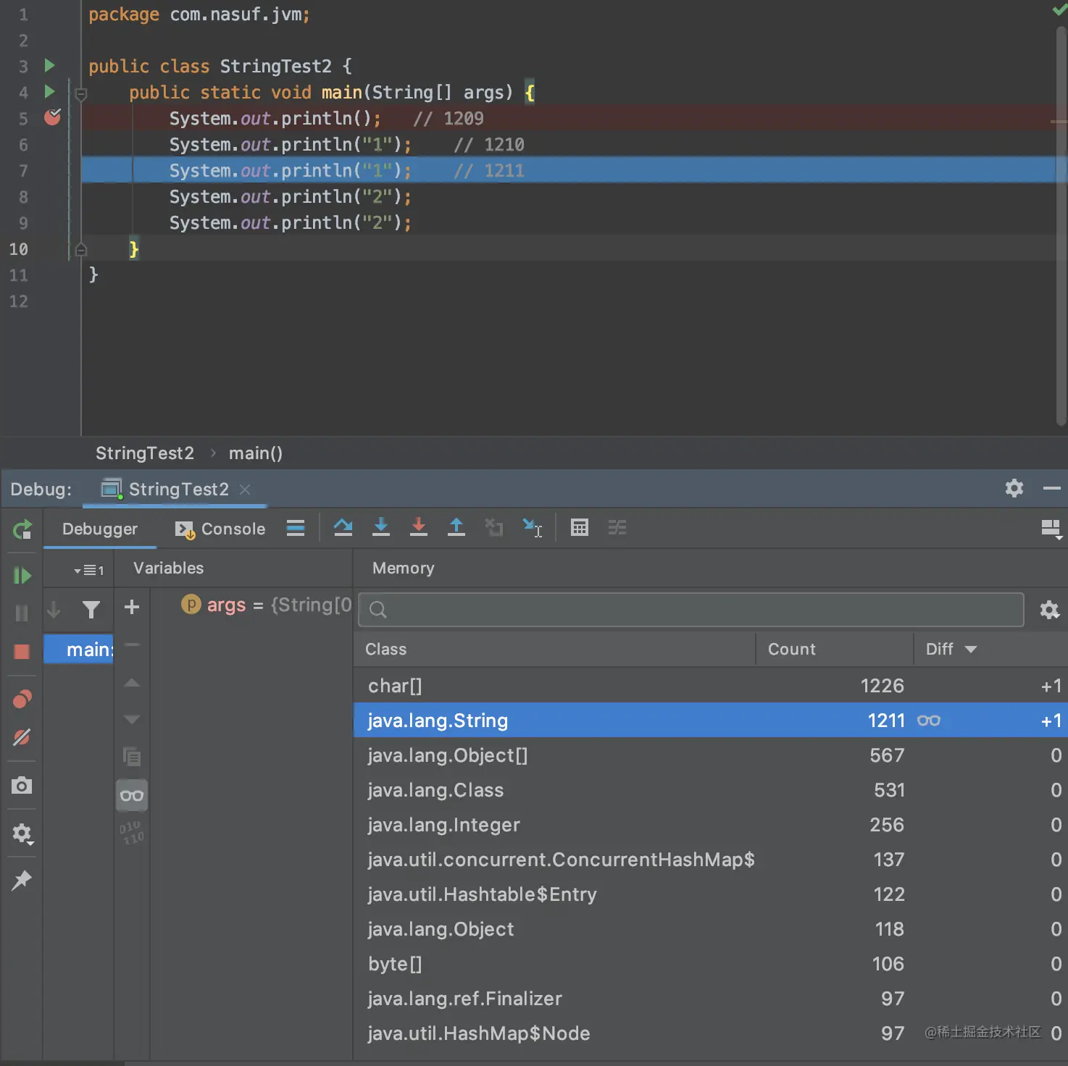Image resolution: width=1068 pixels, height=1066 pixels.
Task: Remove breakpoint on the 1209 println line
Action: [52, 117]
